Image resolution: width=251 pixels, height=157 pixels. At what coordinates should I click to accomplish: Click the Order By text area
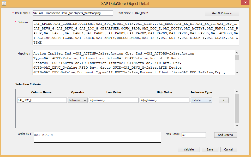(x=97, y=137)
